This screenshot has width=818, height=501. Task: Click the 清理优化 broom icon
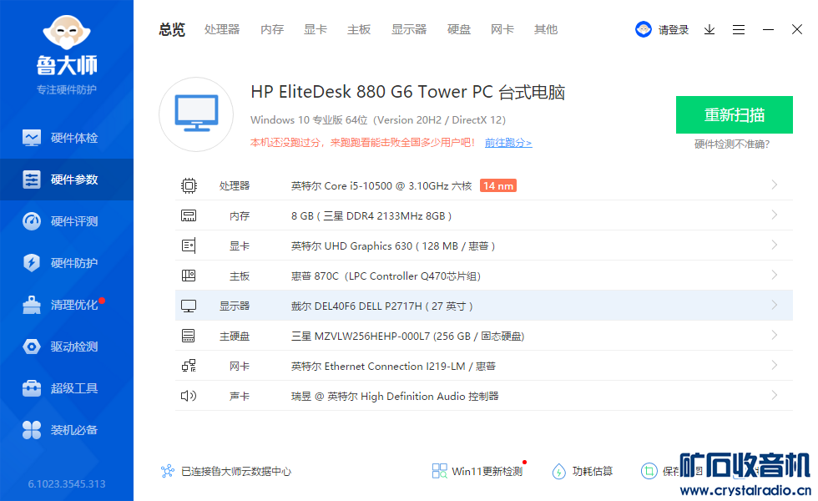[x=32, y=305]
